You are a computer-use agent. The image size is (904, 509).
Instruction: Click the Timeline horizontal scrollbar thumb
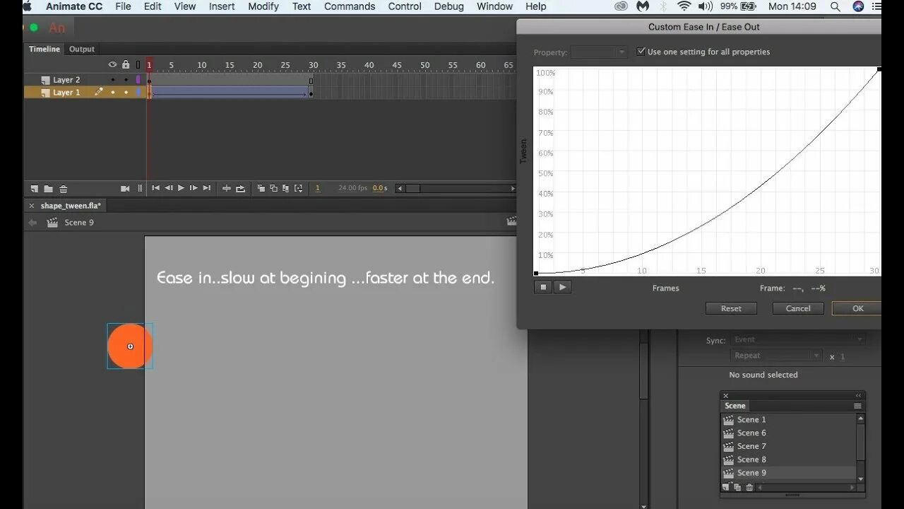click(x=412, y=189)
